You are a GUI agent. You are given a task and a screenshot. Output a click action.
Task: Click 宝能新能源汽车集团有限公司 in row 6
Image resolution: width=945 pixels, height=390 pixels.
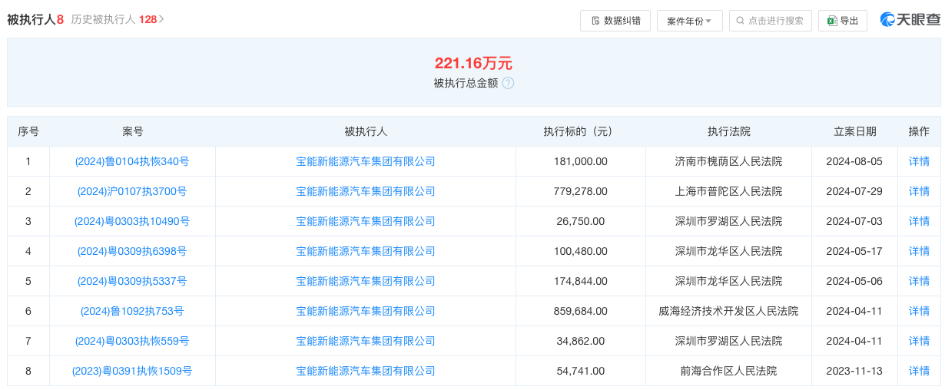pos(366,311)
